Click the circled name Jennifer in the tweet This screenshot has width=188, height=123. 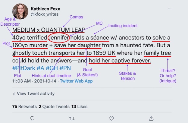click(59, 38)
